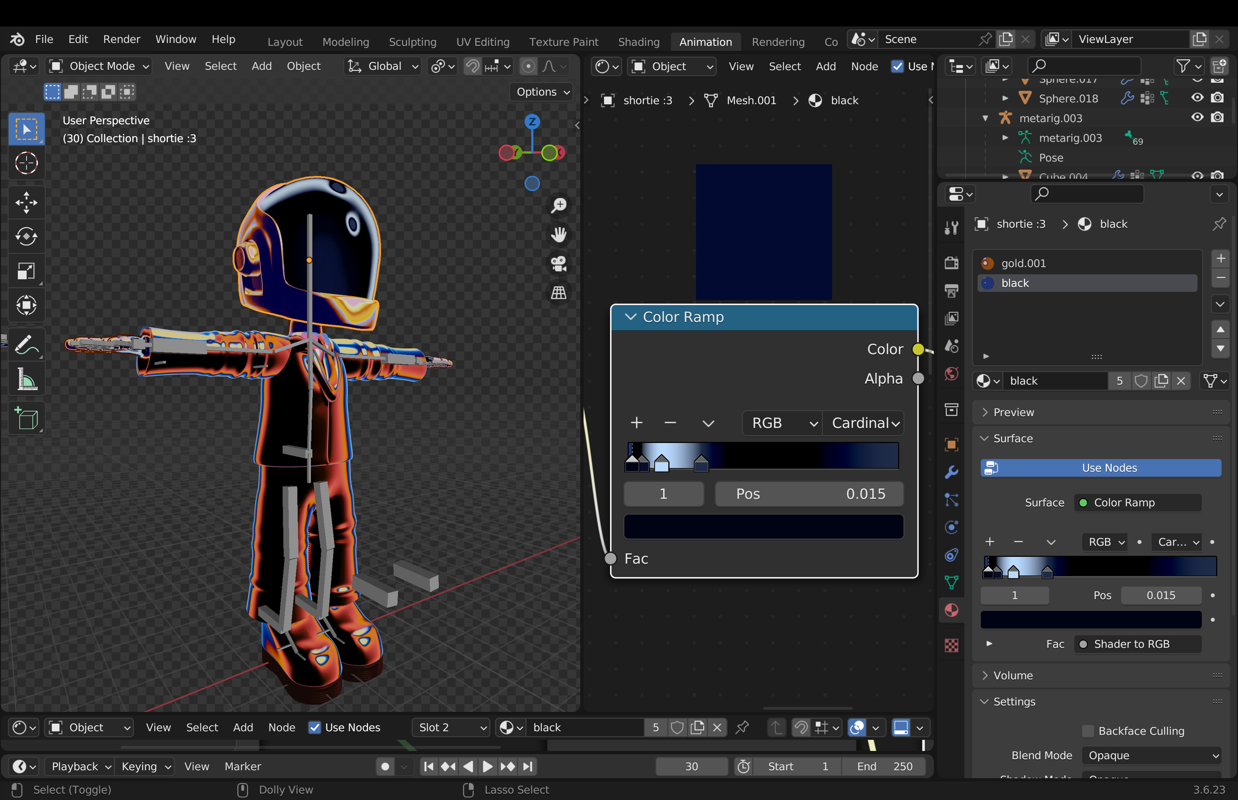The height and width of the screenshot is (800, 1238).
Task: Switch to the Shading workspace tab
Action: pyautogui.click(x=638, y=42)
